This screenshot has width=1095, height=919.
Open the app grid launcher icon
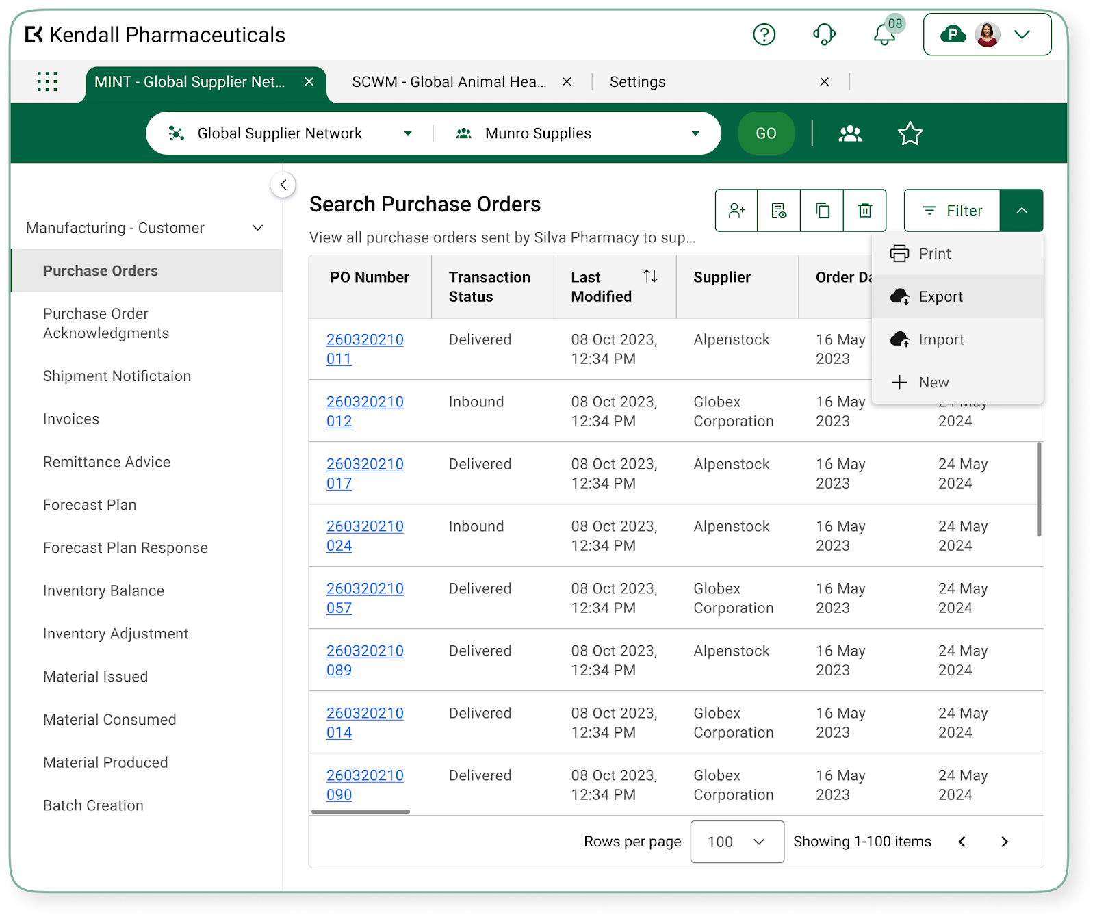(x=47, y=81)
